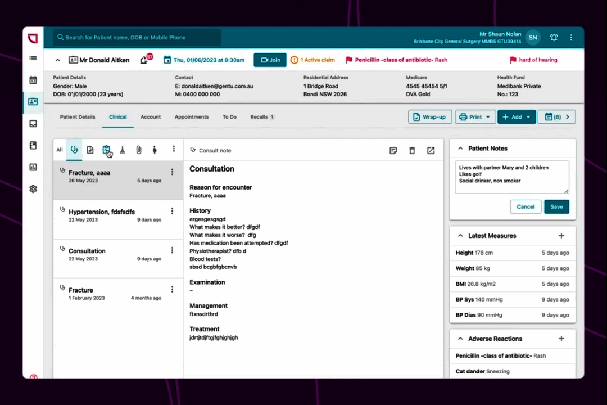Toggle the person body-chart filter
This screenshot has width=607, height=405.
(154, 150)
